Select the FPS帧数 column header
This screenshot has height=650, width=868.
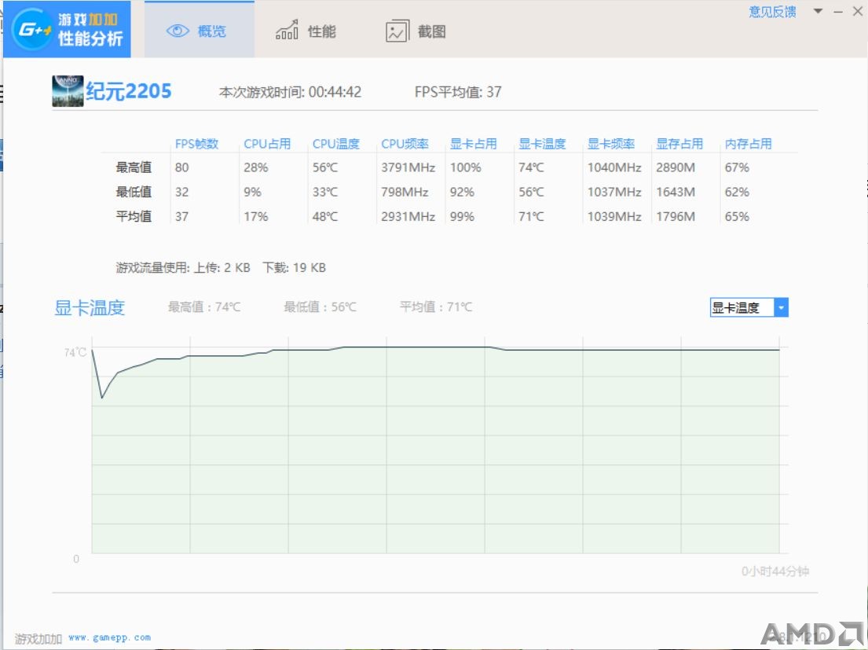point(196,144)
